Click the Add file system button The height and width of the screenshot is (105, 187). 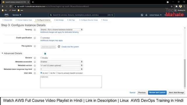(48, 47)
